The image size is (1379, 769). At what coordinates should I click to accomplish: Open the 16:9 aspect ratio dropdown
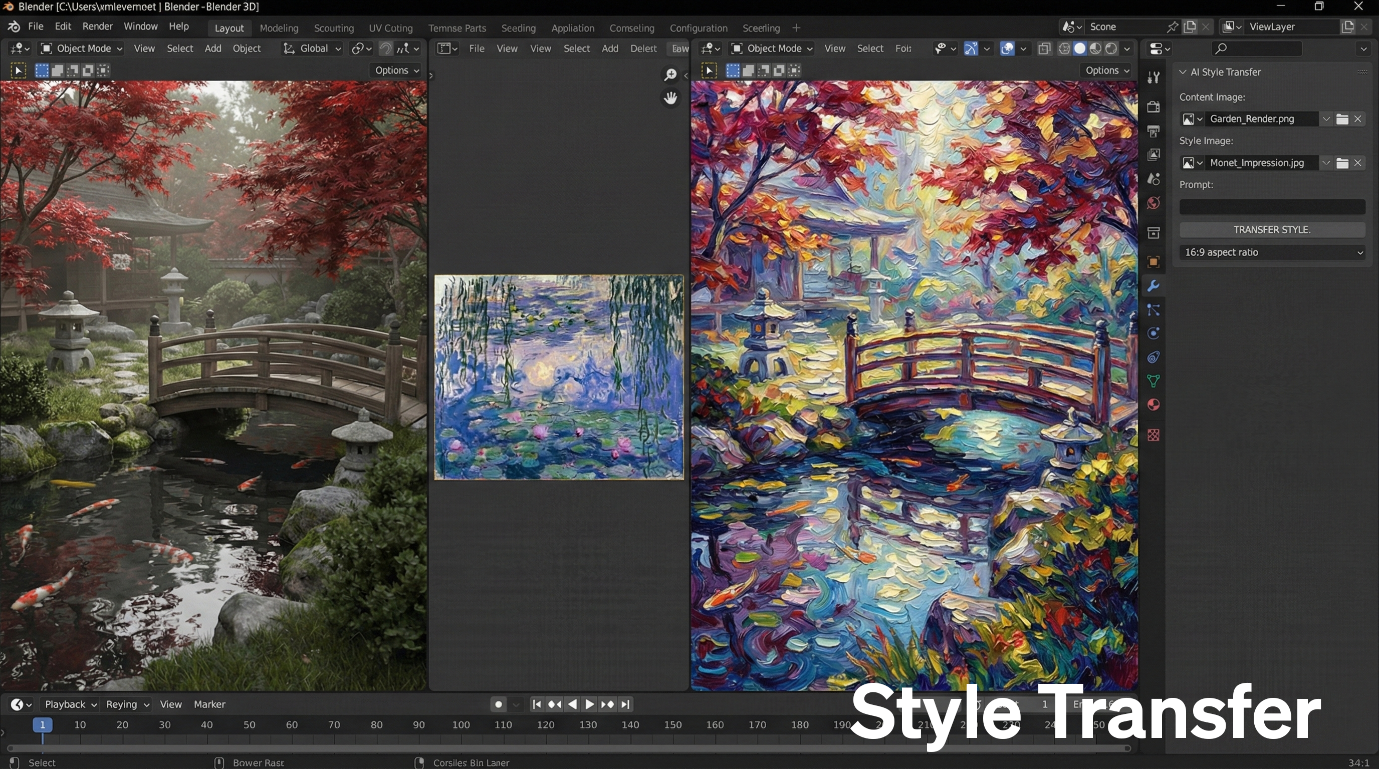pos(1272,252)
